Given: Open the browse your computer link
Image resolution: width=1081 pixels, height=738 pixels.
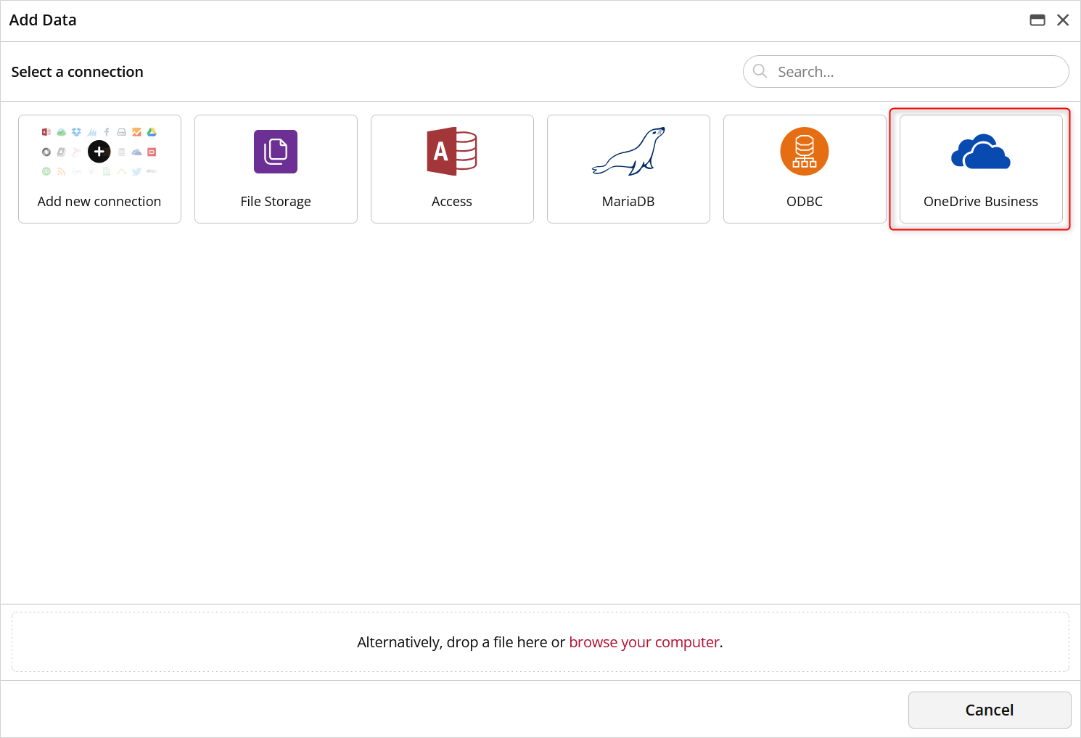Looking at the screenshot, I should [x=644, y=642].
